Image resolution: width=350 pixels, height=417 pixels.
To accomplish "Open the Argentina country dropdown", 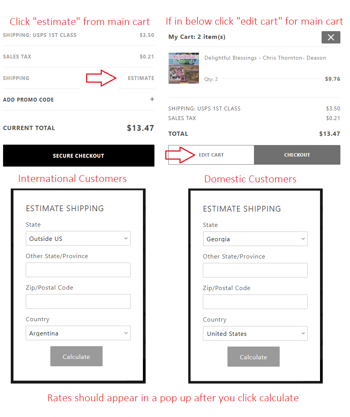I will point(78,333).
